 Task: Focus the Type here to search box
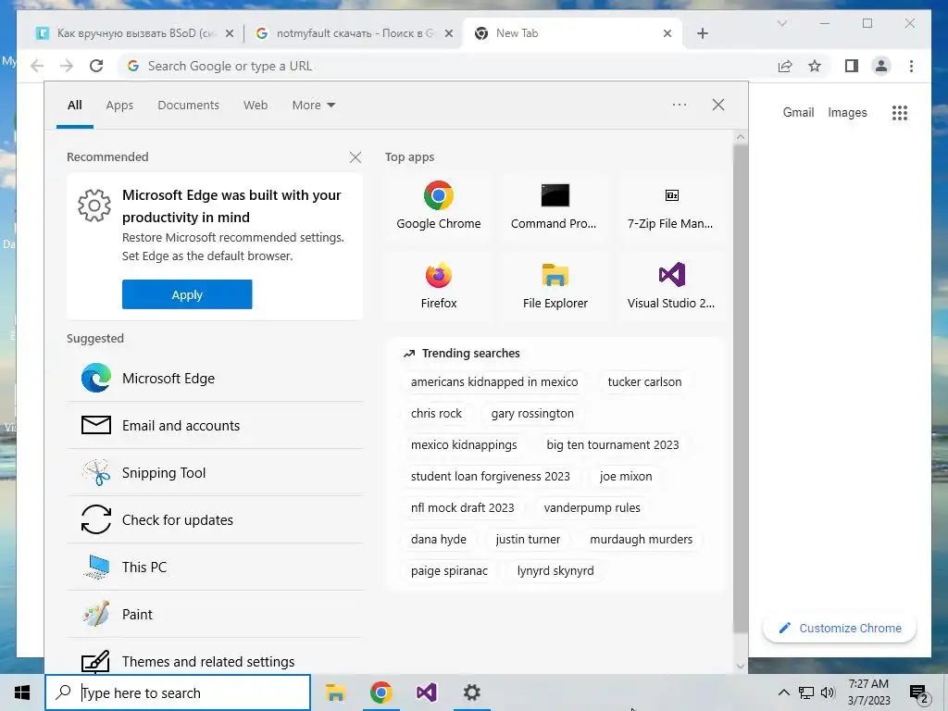[x=178, y=692]
